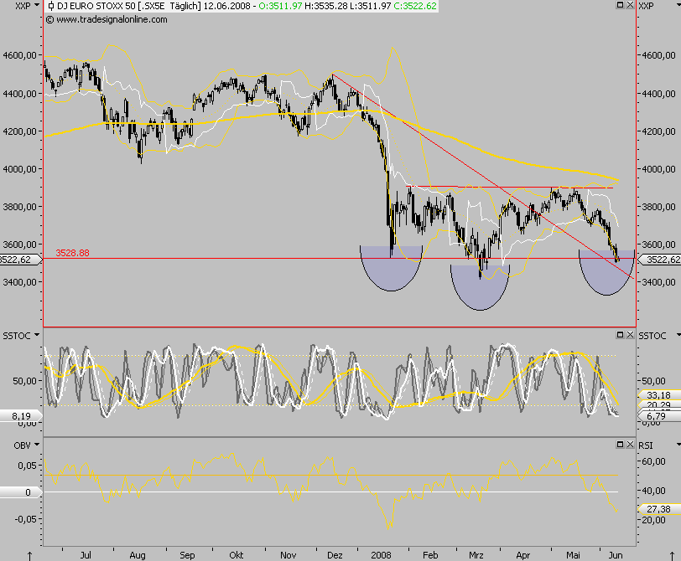681x561 pixels.
Task: Click the 6,79 value tag on SSTOC axis
Action: [659, 416]
